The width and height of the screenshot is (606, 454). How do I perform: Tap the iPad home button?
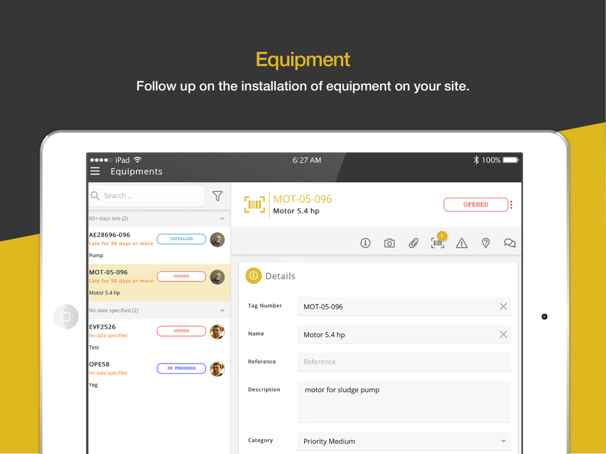(x=65, y=317)
